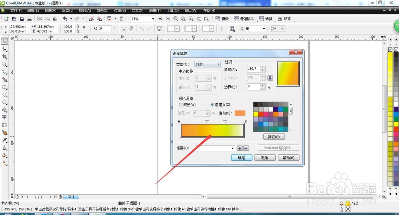Select the Rectangle tool
Screen dimensions: 399x215
[x=4, y=87]
